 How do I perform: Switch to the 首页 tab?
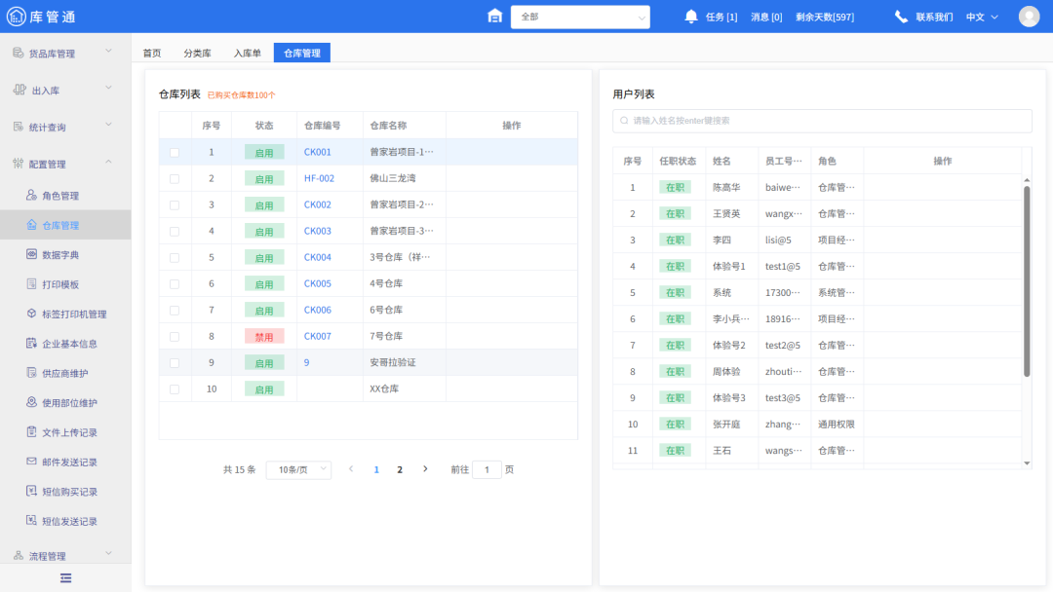[152, 53]
